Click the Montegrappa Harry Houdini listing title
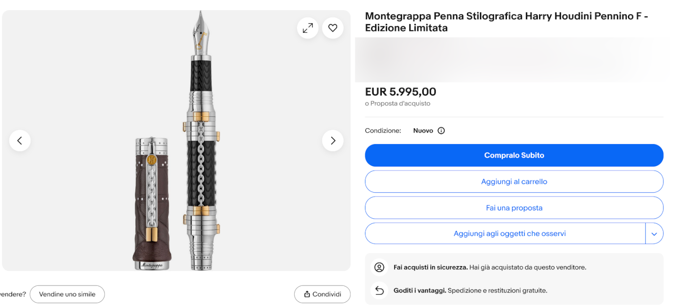This screenshot has height=307, width=674. 506,22
